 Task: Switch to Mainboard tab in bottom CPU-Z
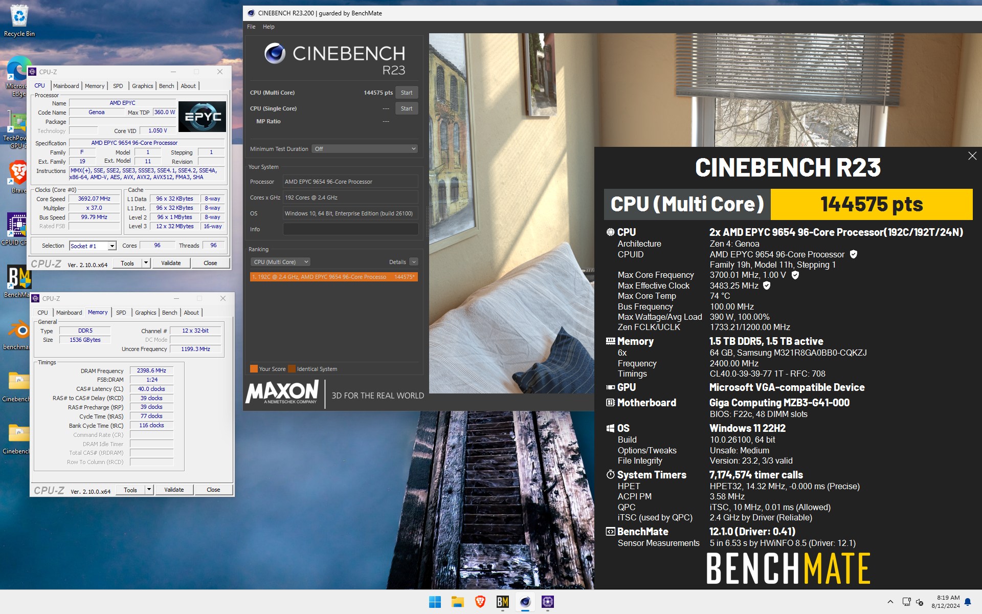coord(69,313)
